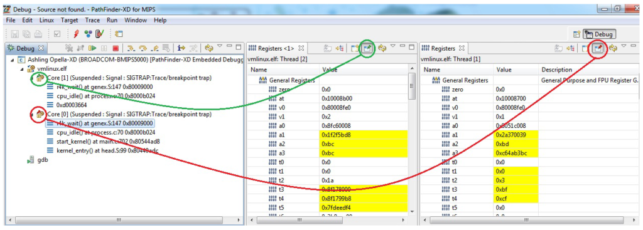Open the Linux menu
Image resolution: width=643 pixels, height=230 pixels.
pyautogui.click(x=46, y=20)
